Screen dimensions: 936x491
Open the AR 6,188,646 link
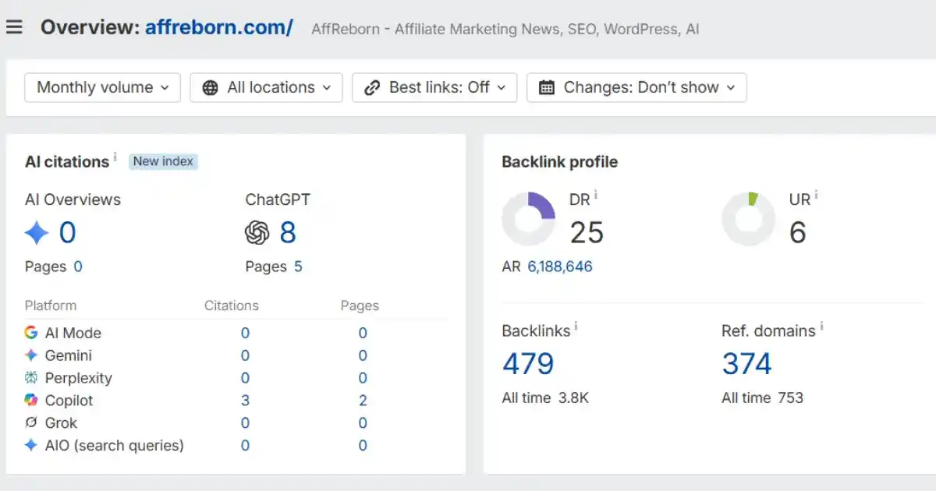pyautogui.click(x=560, y=267)
